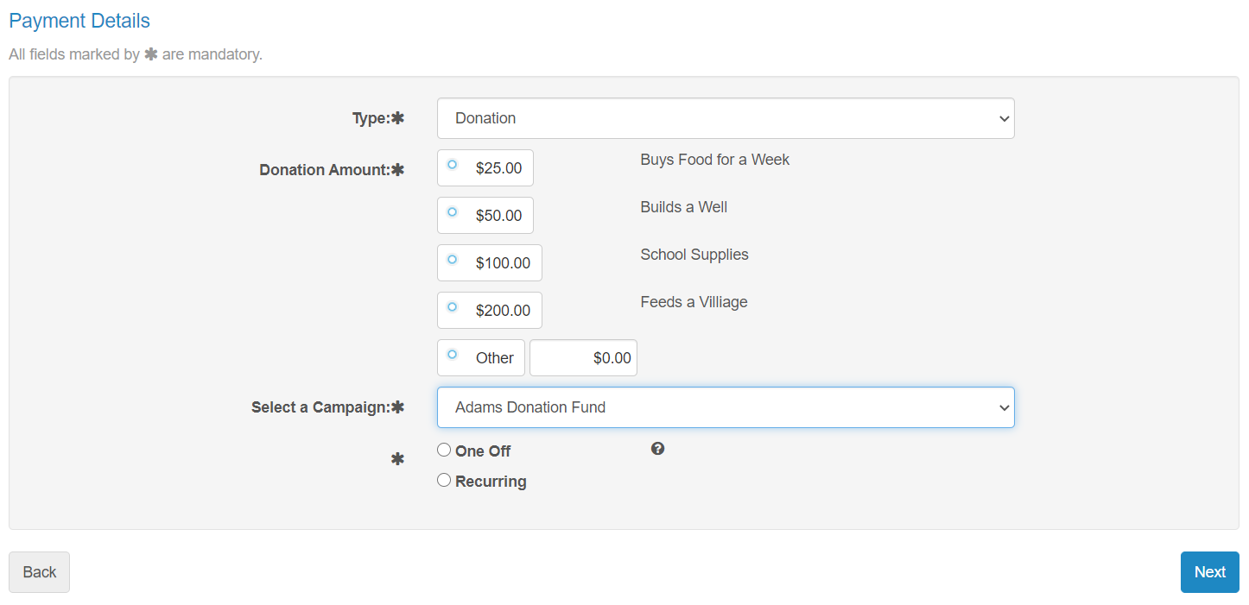Viewport: 1249px width, 605px height.
Task: Pick the $100.00 donation amount
Action: 452,260
